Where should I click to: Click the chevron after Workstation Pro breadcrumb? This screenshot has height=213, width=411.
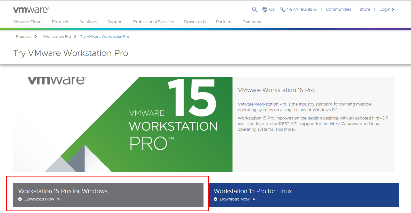coord(75,36)
